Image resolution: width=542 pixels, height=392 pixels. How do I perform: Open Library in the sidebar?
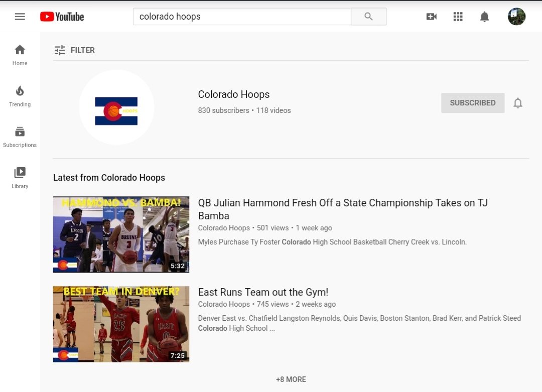pyautogui.click(x=20, y=178)
